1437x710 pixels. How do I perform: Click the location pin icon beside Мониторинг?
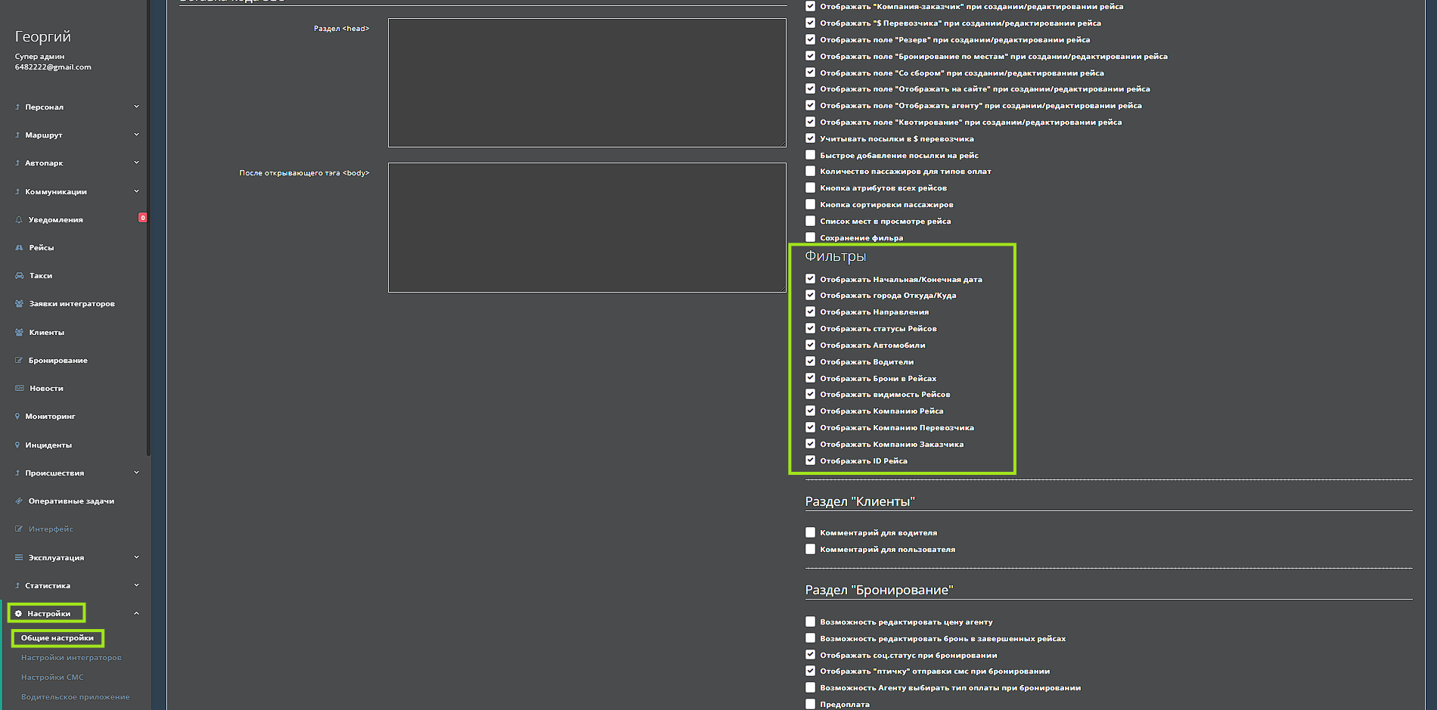17,417
